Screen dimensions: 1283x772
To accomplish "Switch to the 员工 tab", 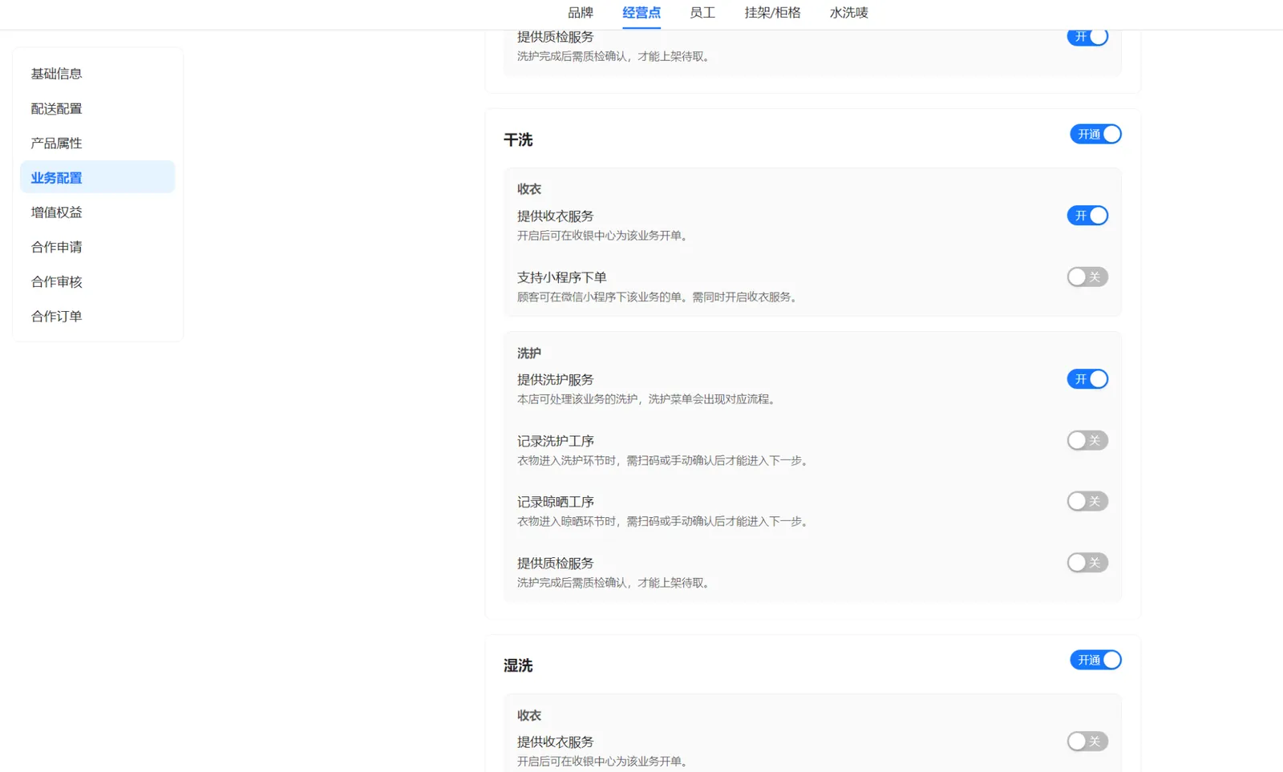I will pyautogui.click(x=702, y=13).
